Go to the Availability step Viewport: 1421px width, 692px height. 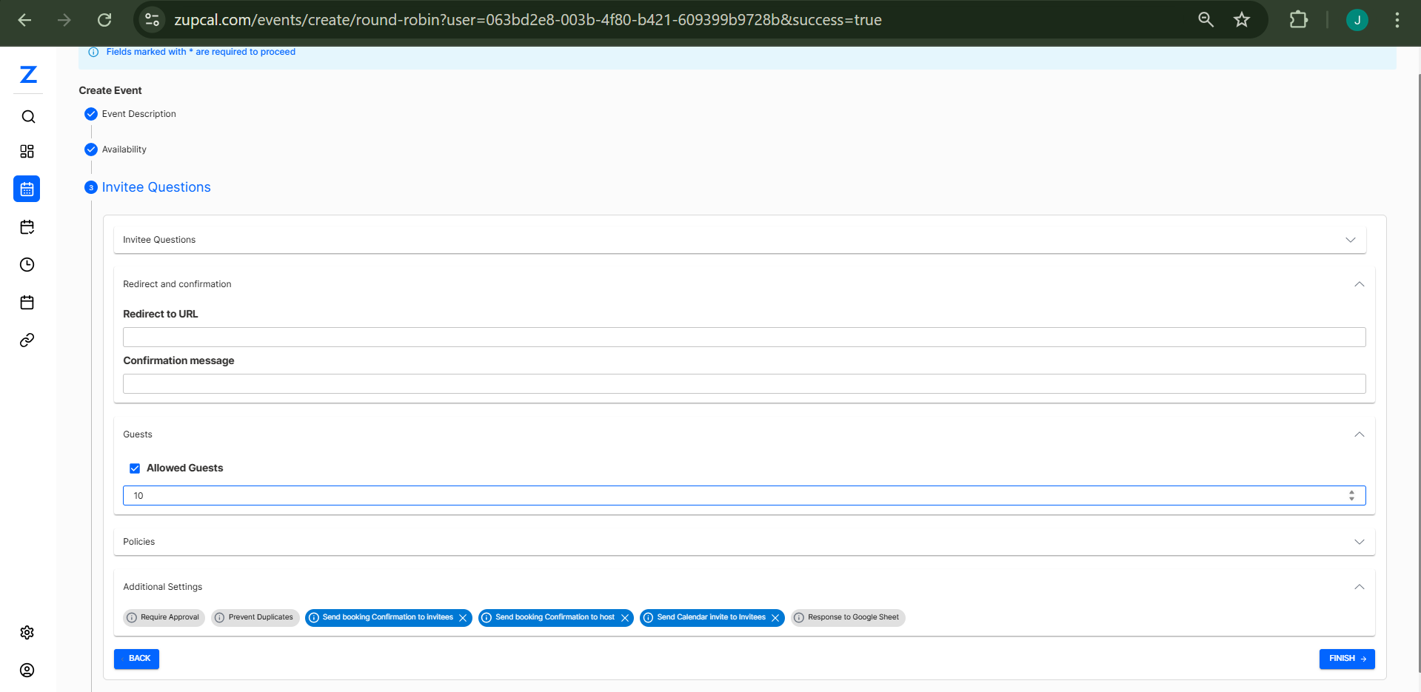pos(124,150)
